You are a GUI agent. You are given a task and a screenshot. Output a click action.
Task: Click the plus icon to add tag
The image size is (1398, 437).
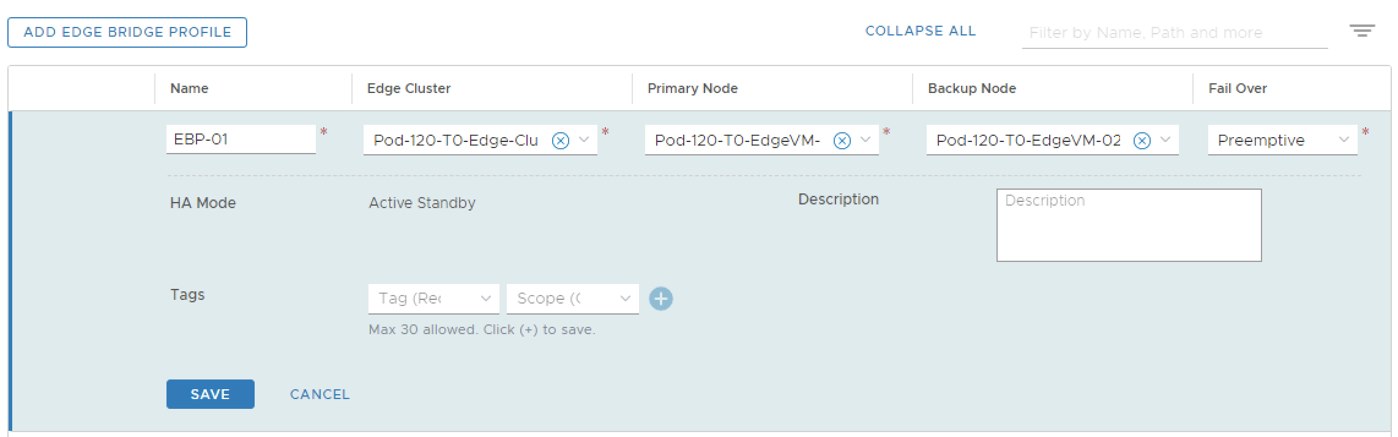pos(661,299)
